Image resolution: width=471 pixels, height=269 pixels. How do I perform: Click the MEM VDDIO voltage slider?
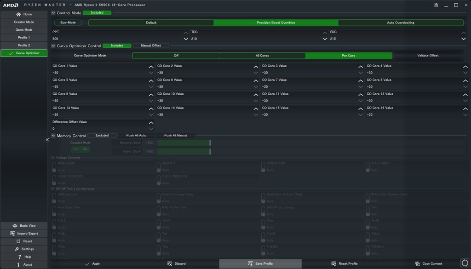pyautogui.click(x=54, y=167)
